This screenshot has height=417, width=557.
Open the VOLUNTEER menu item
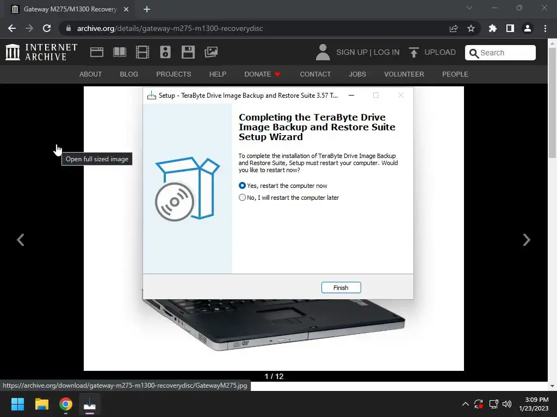click(x=404, y=74)
